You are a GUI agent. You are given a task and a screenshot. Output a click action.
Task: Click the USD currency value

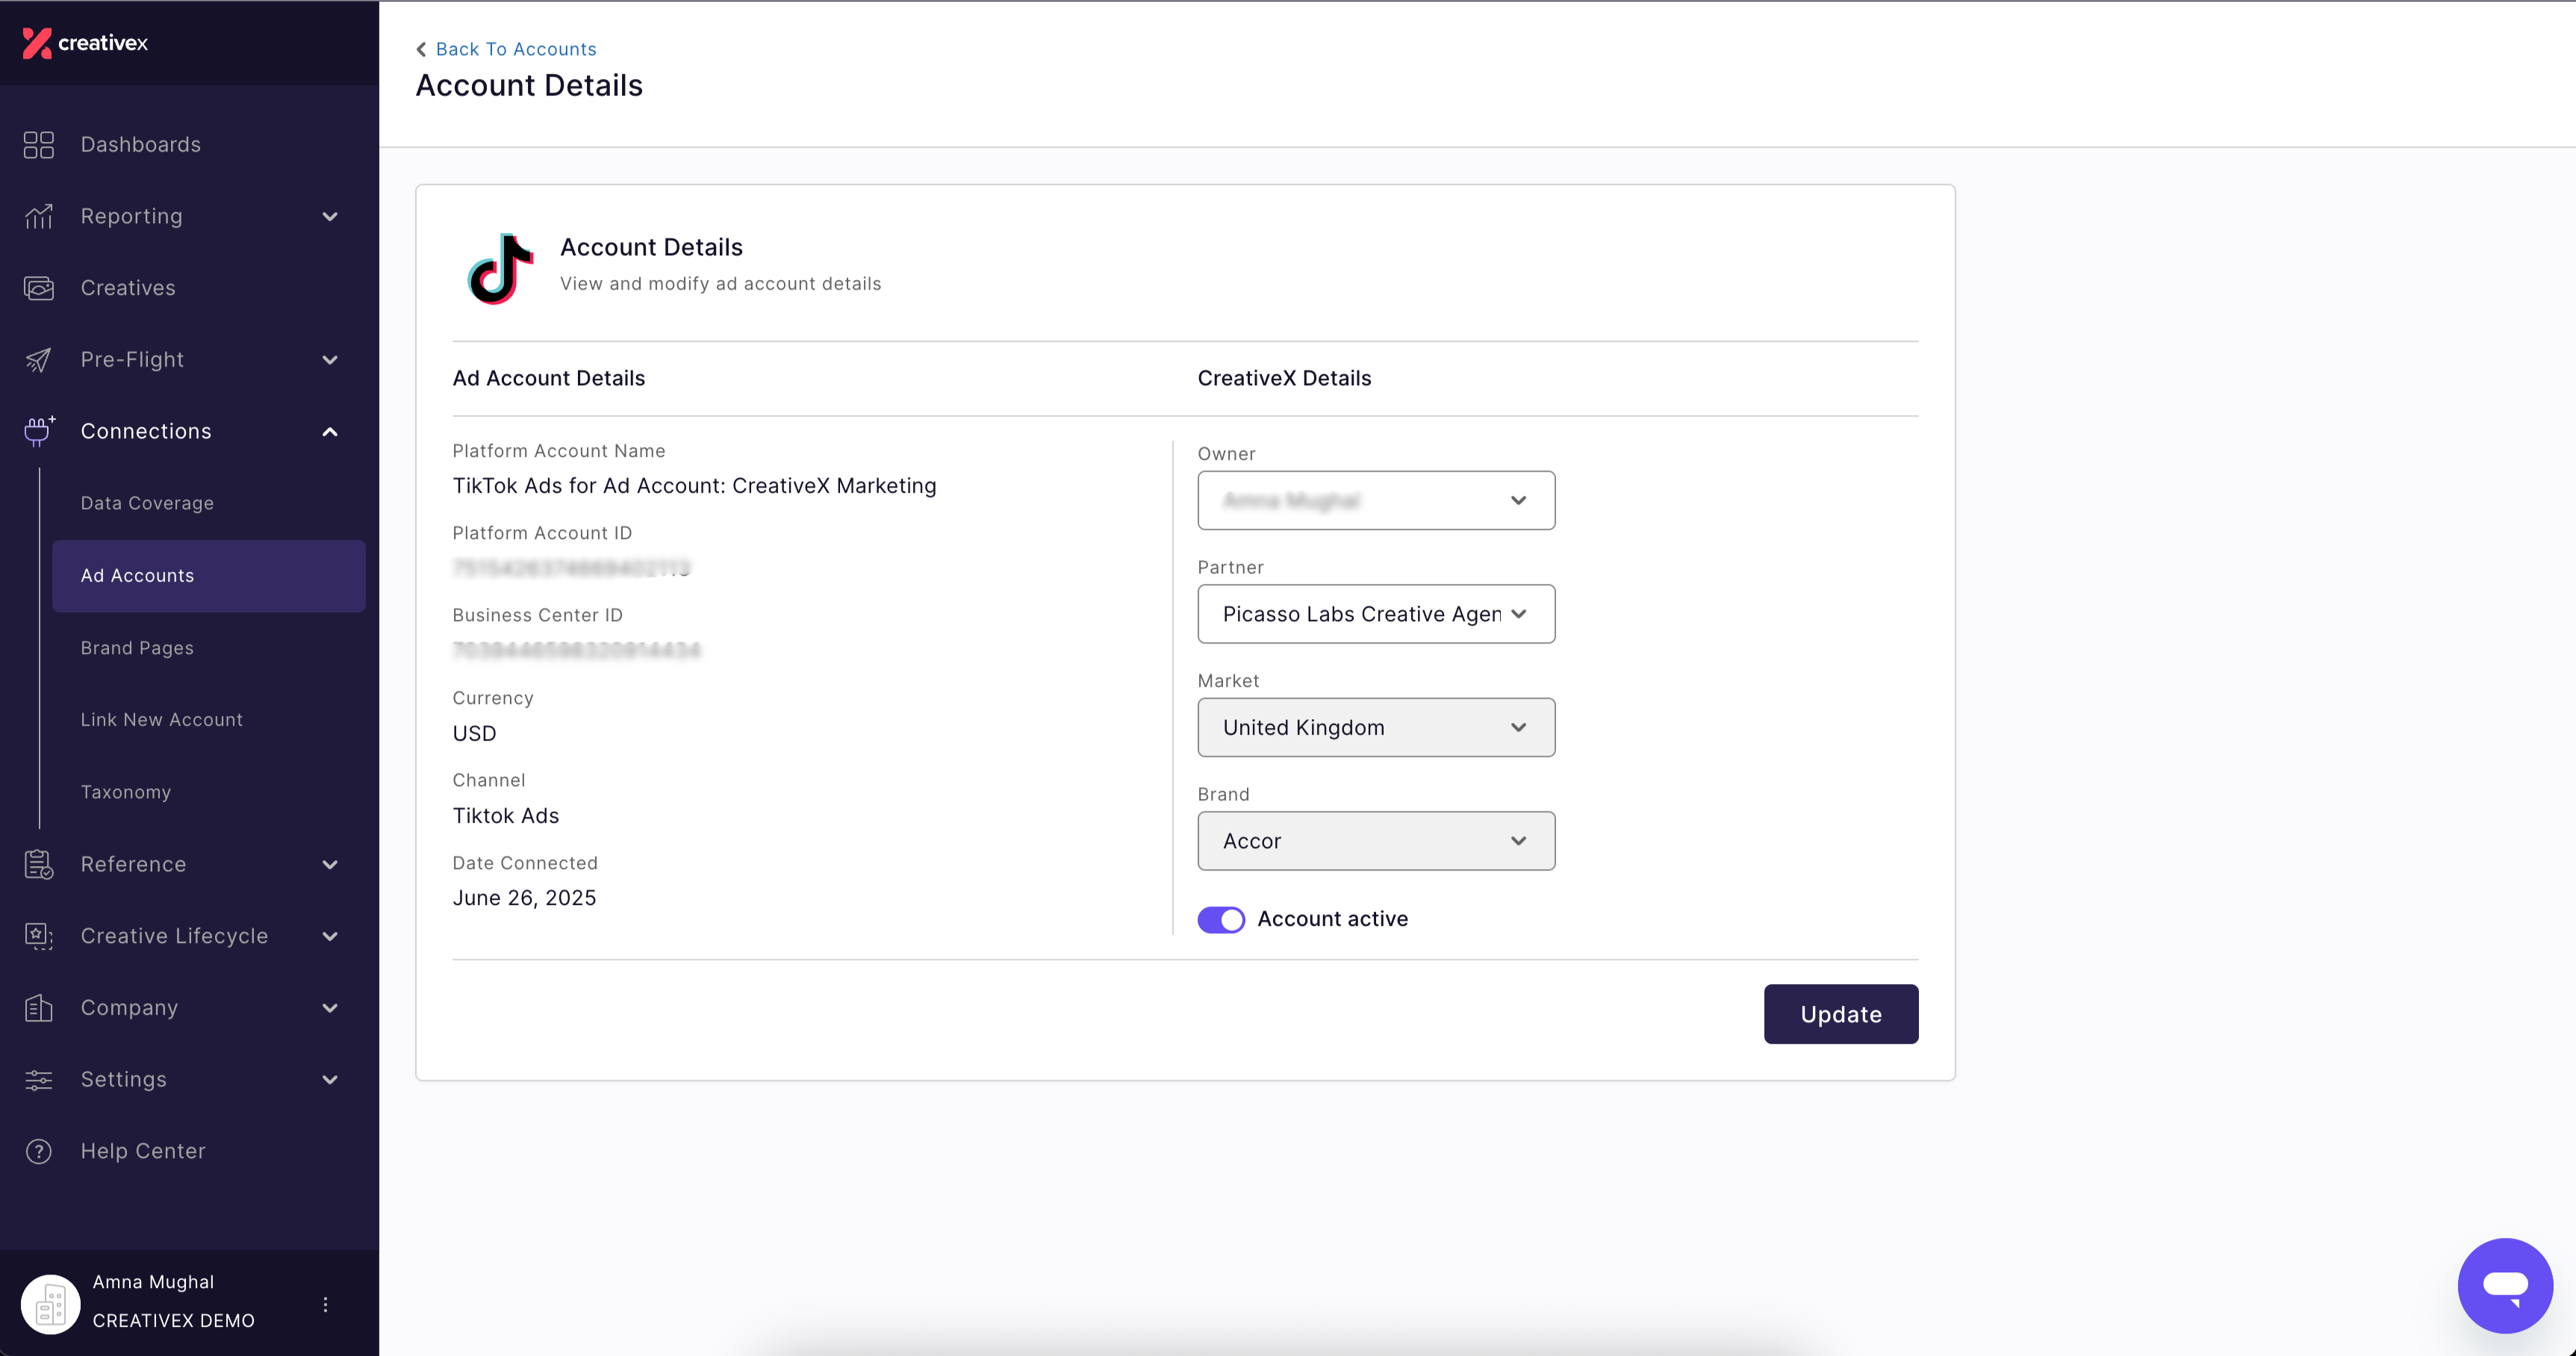coord(474,733)
